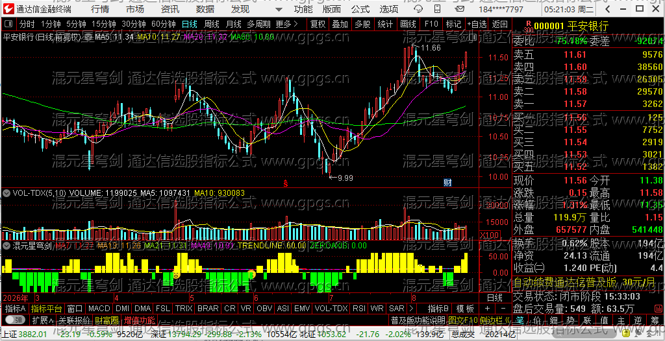Image resolution: width=665 pixels, height=341 pixels.
Task: Expand the 更多 periods dropdown
Action: coord(286,24)
